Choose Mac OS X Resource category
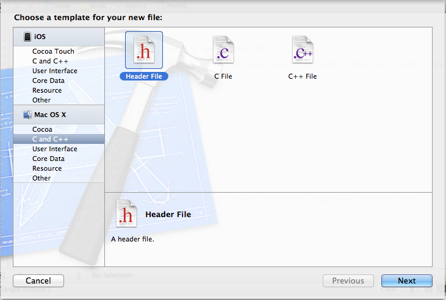 point(47,168)
